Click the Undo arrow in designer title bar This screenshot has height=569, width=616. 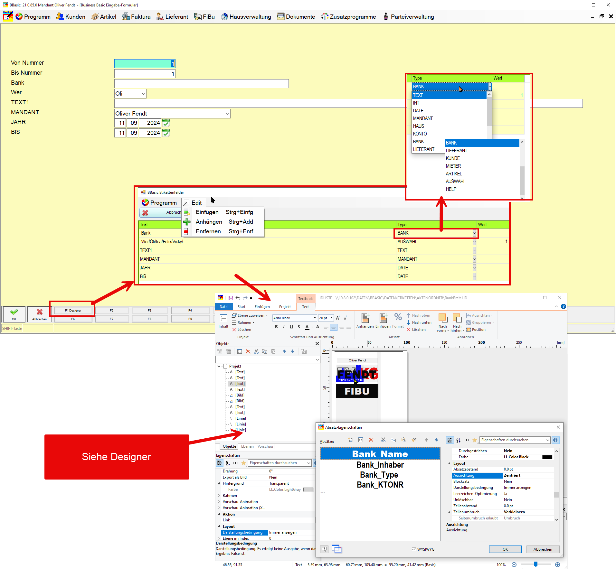238,298
